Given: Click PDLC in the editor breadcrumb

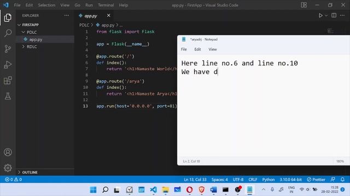Looking at the screenshot, I should tap(84, 25).
